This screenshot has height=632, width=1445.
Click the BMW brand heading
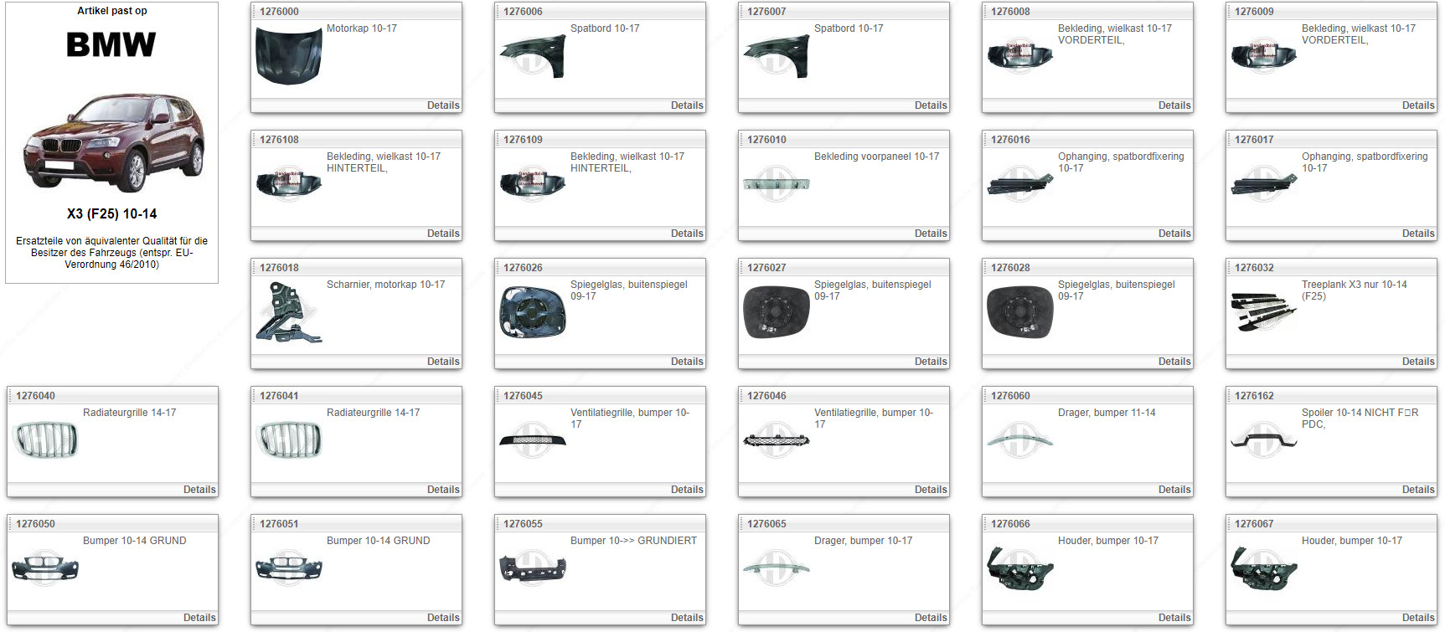[x=111, y=45]
